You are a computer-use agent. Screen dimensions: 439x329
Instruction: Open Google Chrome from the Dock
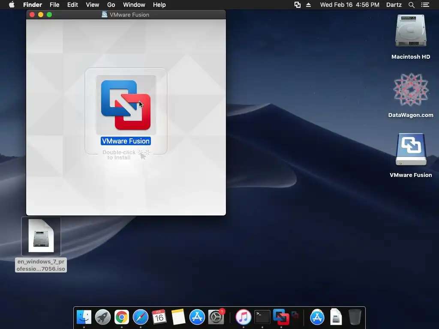[121, 317]
